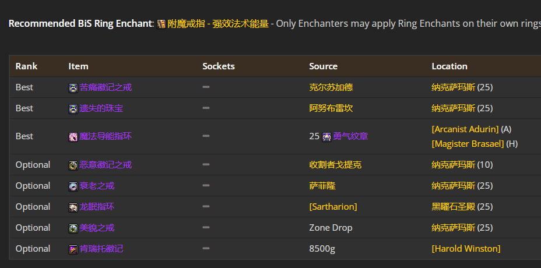This screenshot has width=541, height=268.
Task: Click the 苦痛徽记之戒 ring icon
Action: click(x=73, y=88)
